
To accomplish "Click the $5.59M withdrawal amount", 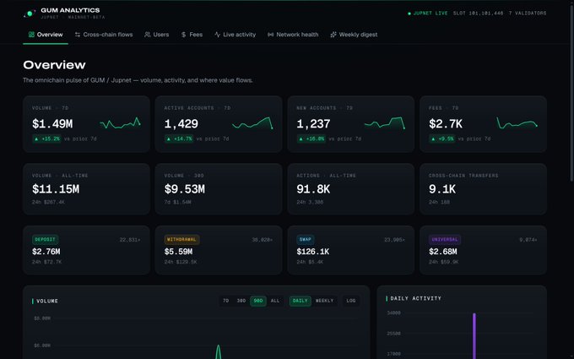I will tap(178, 252).
